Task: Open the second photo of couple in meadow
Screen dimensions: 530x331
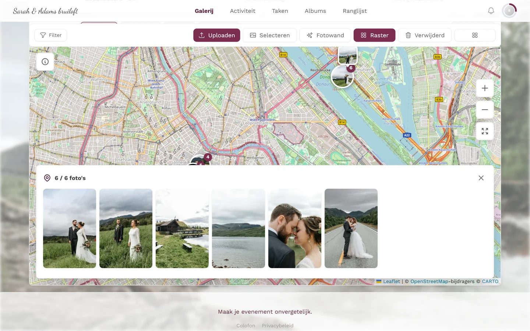Action: [126, 228]
